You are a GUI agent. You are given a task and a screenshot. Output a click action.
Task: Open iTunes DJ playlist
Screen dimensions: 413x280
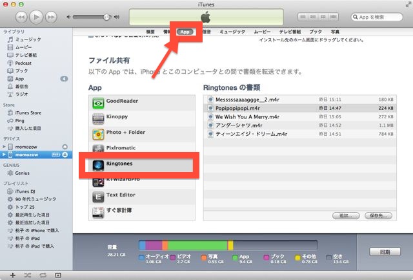click(x=36, y=191)
